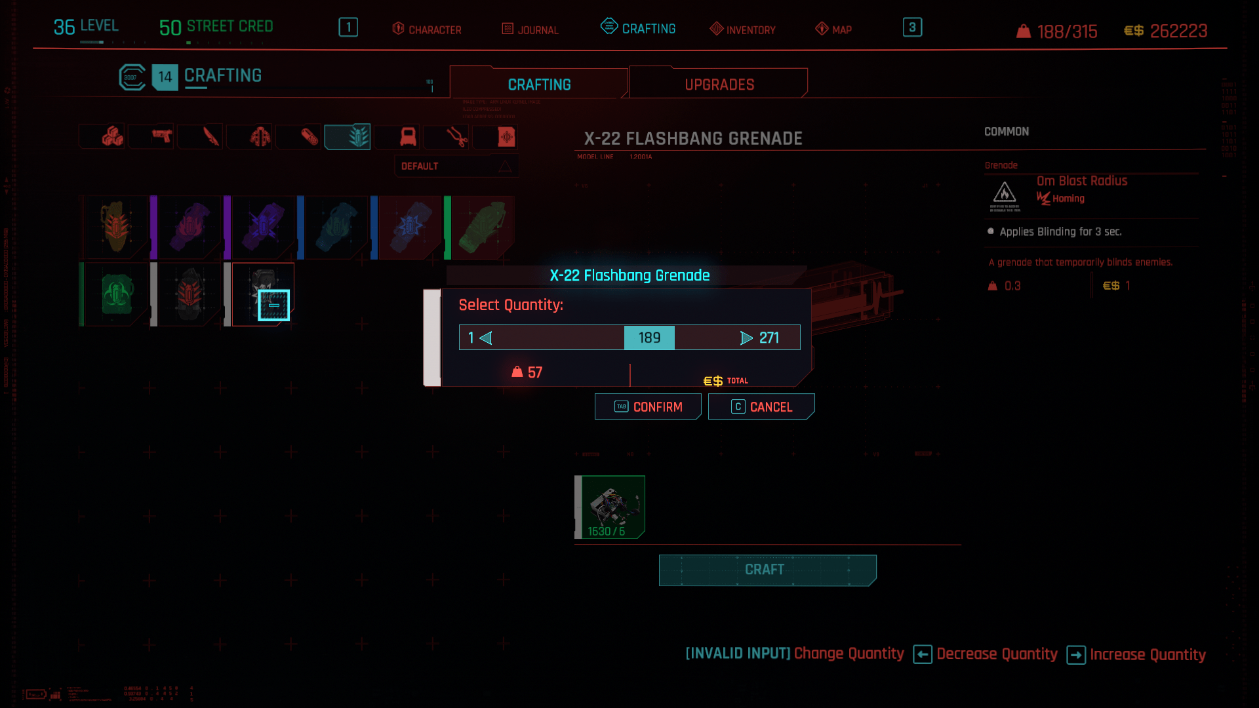Image resolution: width=1259 pixels, height=708 pixels.
Task: Click the quantity input field to type
Action: [x=649, y=337]
